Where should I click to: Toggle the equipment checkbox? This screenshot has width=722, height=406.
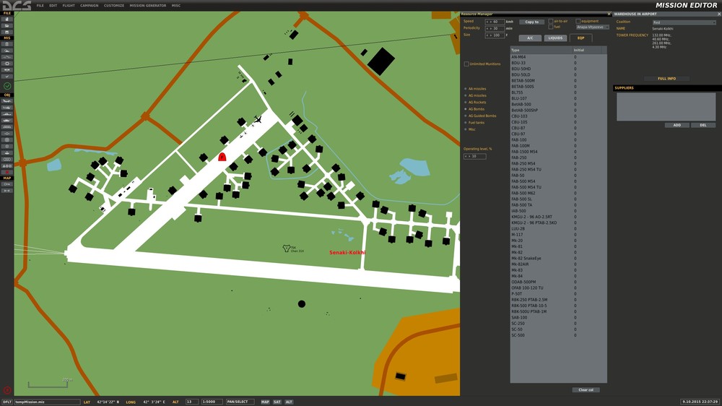click(x=578, y=21)
